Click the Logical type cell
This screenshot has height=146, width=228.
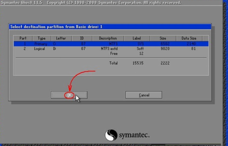(39, 49)
